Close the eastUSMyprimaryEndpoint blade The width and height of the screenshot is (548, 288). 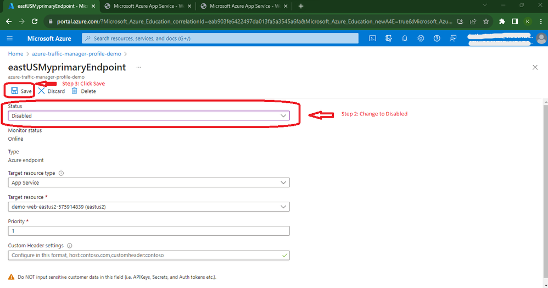pos(535,67)
